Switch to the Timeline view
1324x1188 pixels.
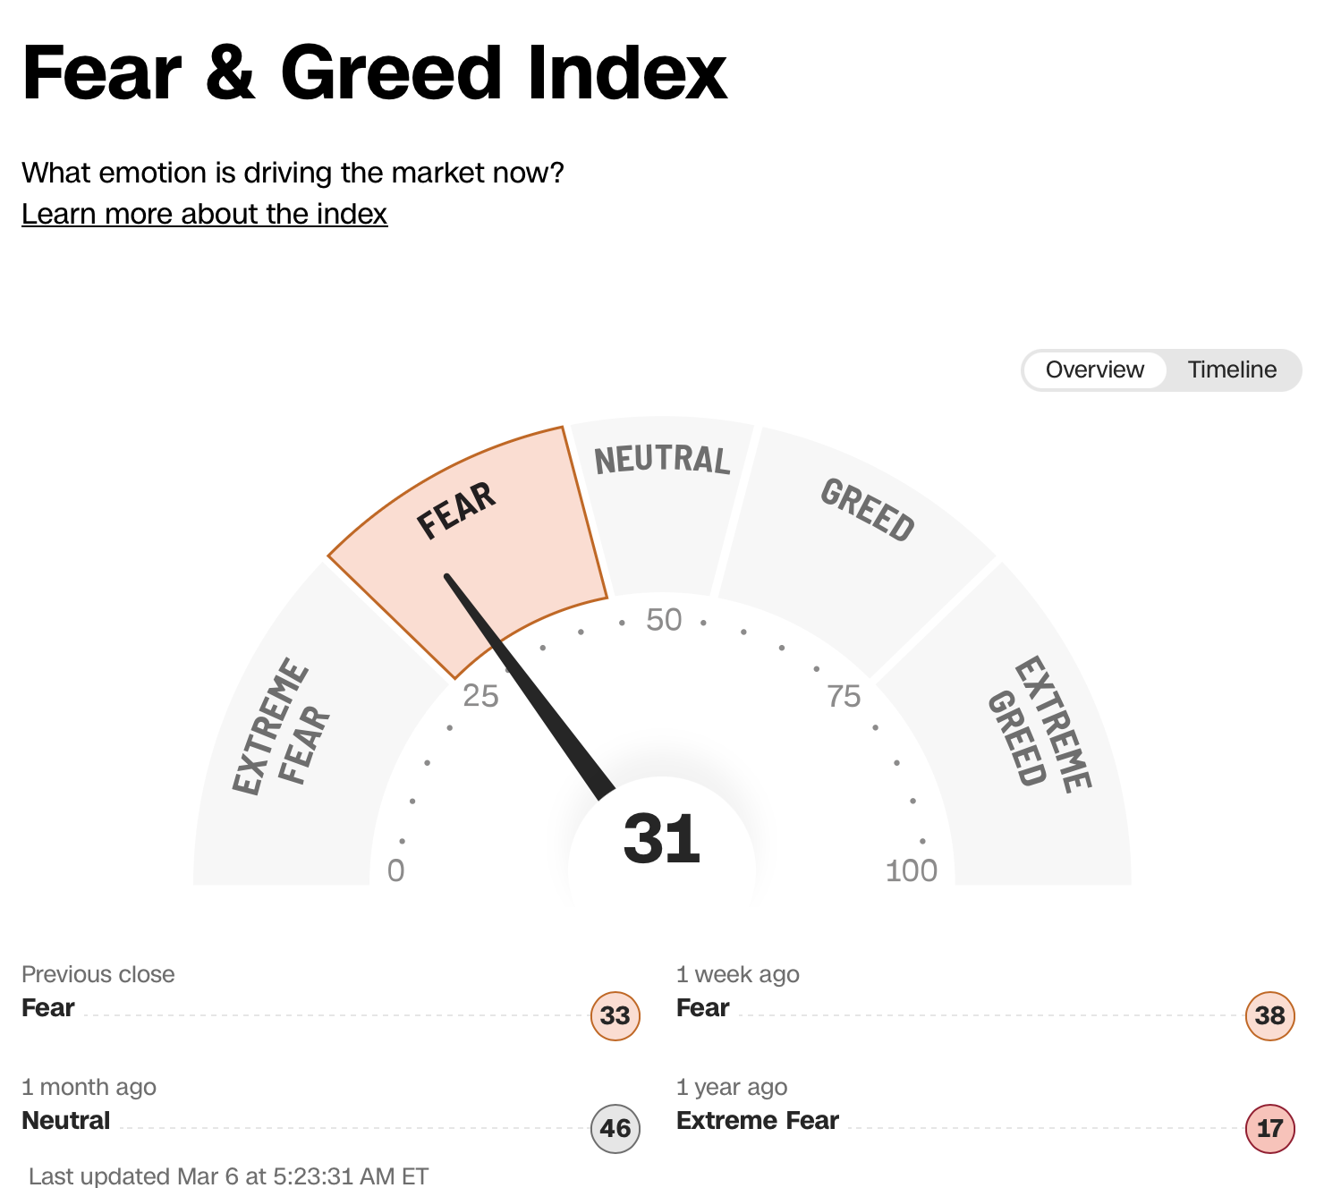(1232, 369)
